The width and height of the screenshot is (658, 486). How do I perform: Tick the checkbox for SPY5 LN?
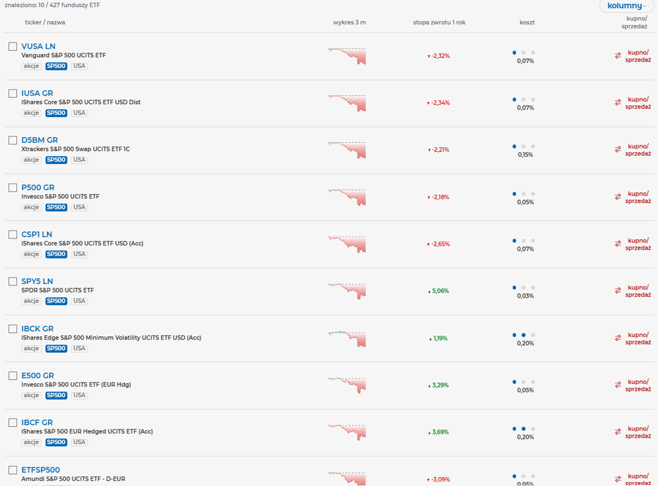pyautogui.click(x=13, y=282)
